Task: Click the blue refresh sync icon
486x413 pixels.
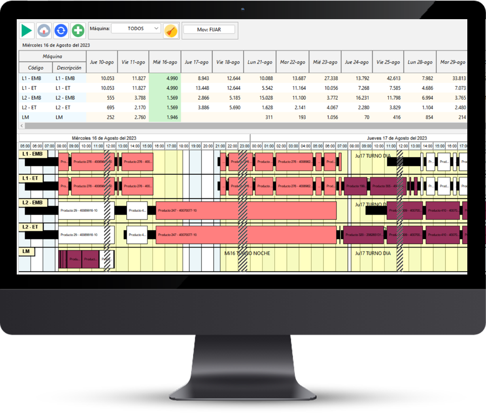Action: tap(61, 30)
